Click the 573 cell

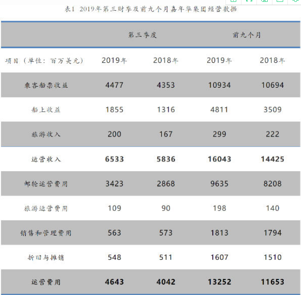coord(166,233)
